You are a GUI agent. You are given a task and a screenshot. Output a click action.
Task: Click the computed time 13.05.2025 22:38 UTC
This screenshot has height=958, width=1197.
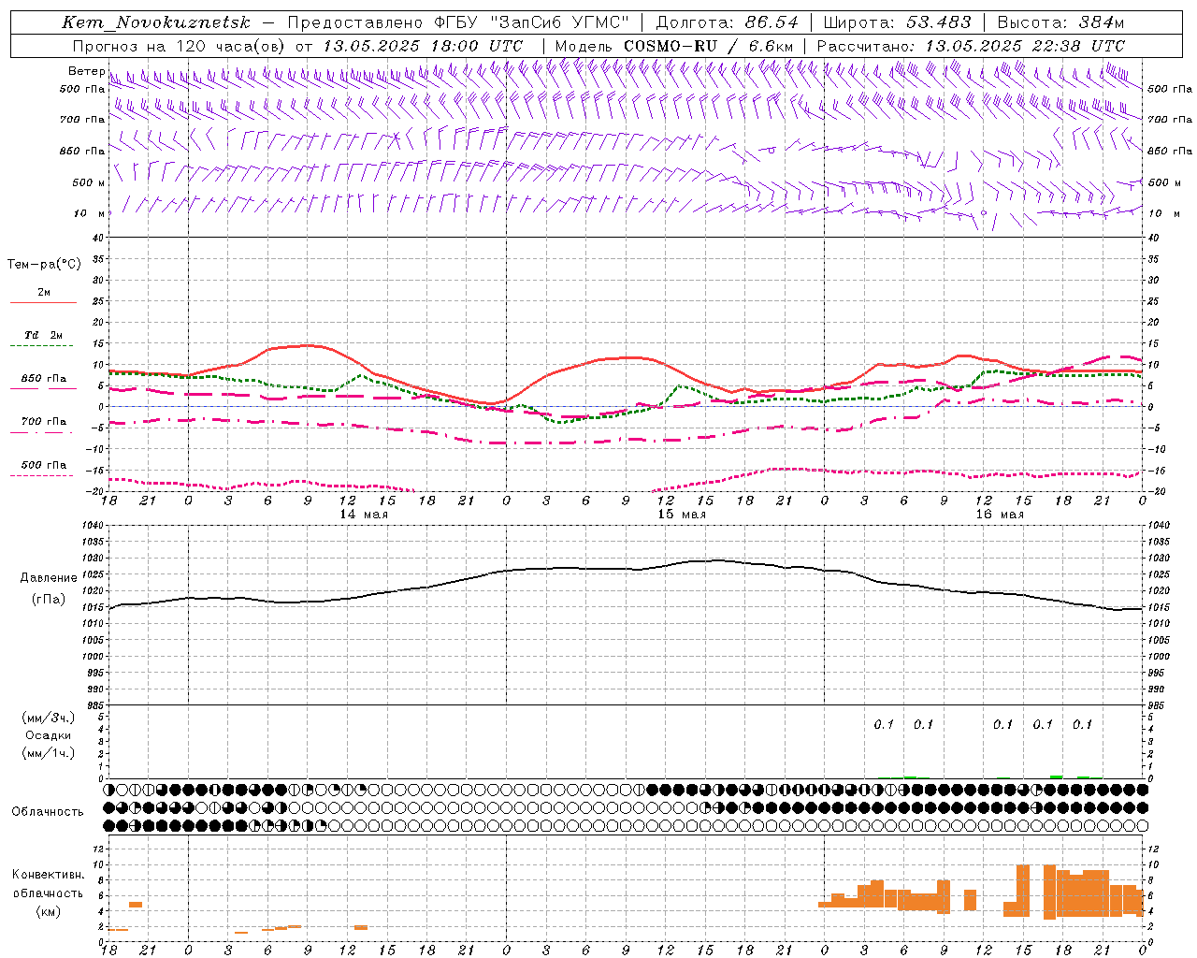[x=1025, y=46]
